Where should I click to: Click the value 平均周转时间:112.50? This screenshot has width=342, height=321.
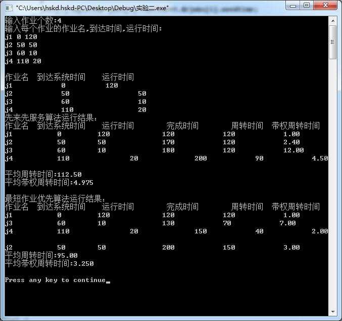43,175
